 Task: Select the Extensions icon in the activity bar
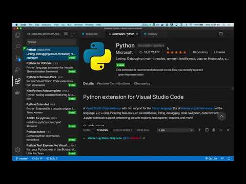tap(17, 81)
